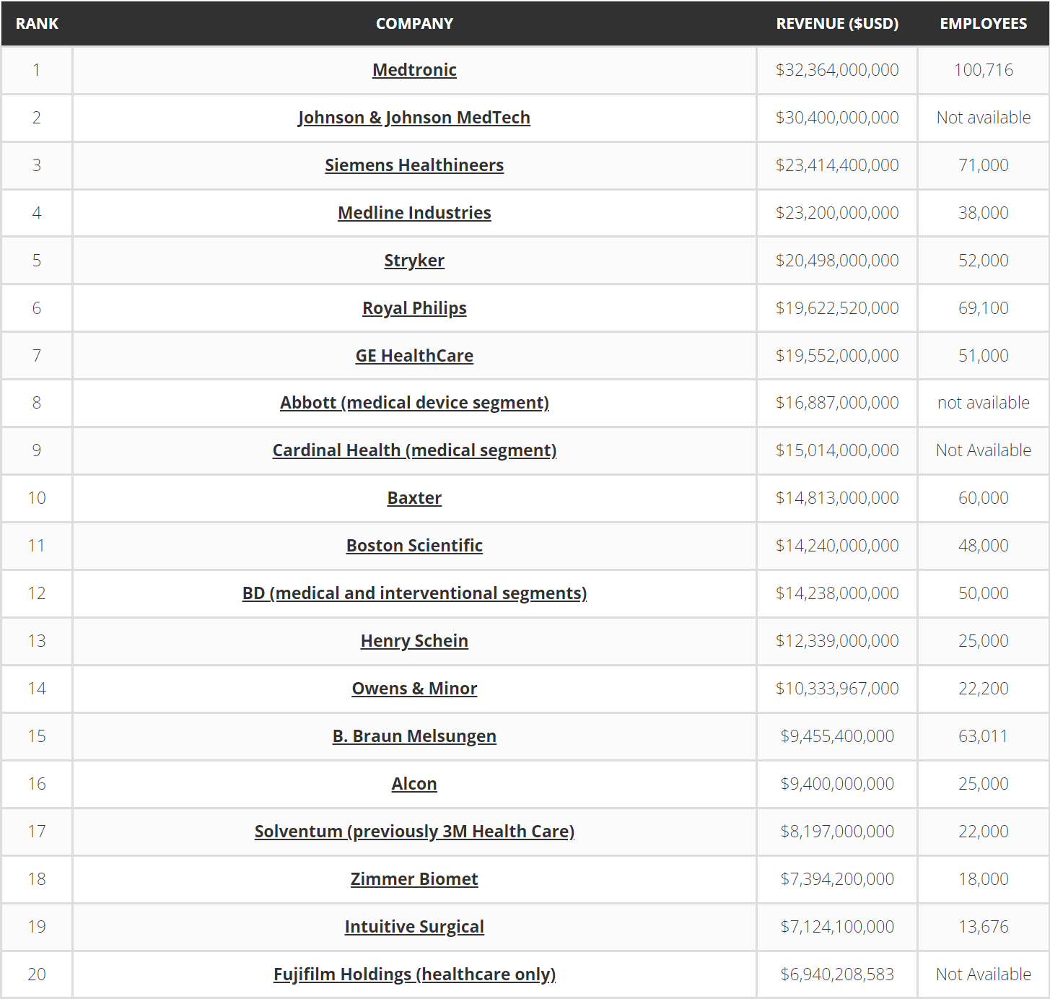
Task: Go to the Royal Philips link
Action: pyautogui.click(x=414, y=308)
